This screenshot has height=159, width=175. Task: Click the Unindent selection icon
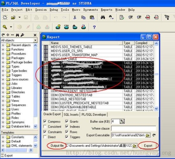tap(139, 17)
